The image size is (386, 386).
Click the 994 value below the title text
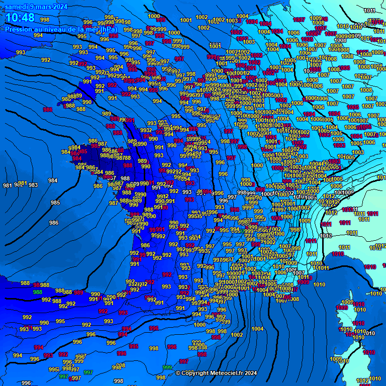(x=38, y=36)
